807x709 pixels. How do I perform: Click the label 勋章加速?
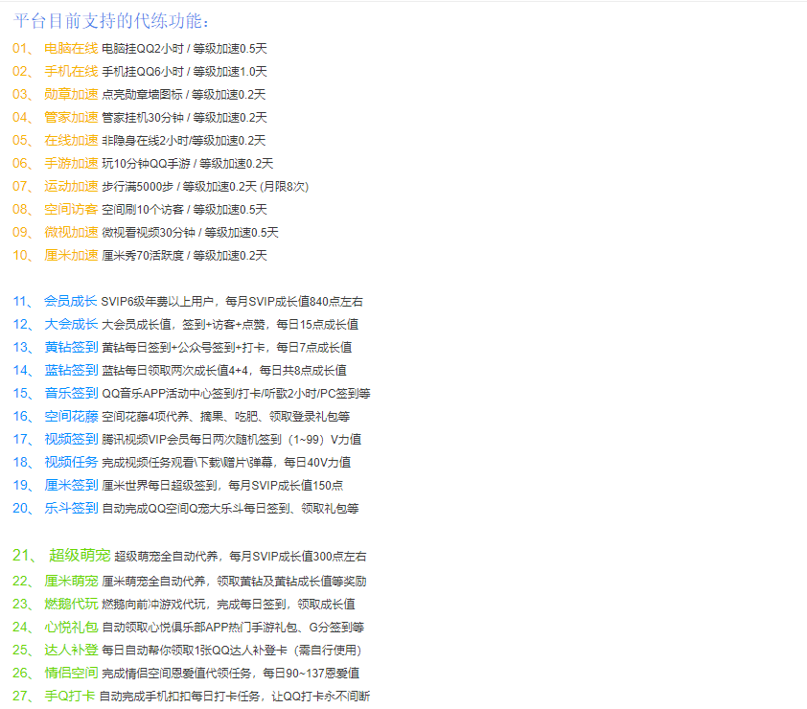click(x=71, y=94)
